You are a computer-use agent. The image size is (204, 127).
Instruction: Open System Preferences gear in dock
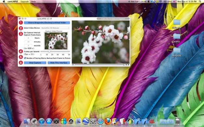click(93, 121)
